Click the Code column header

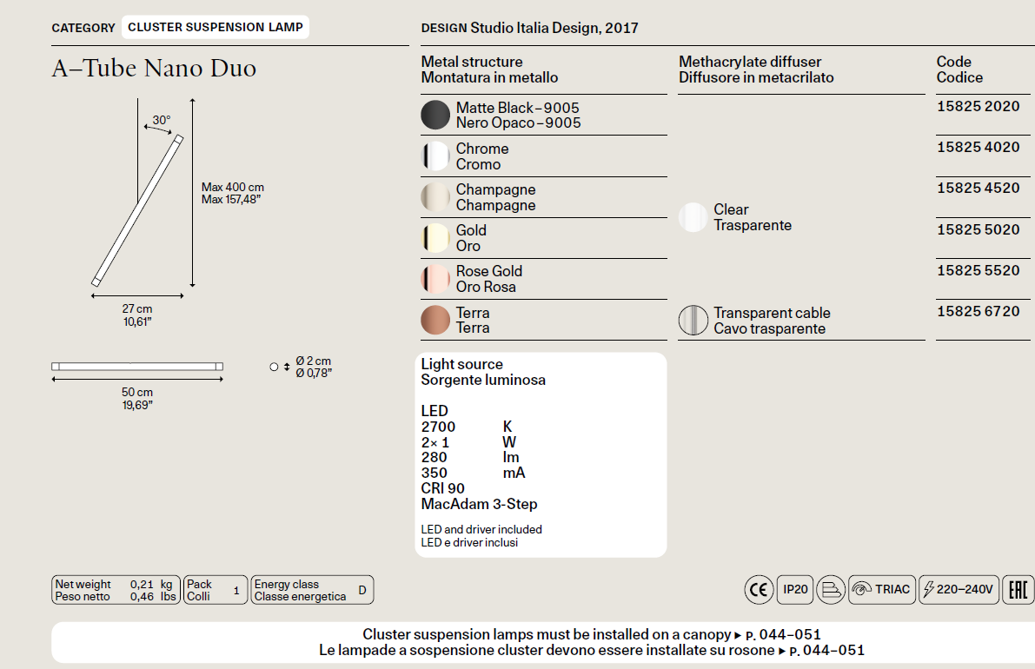coord(959,70)
